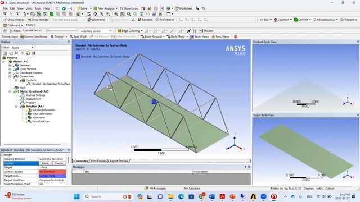This screenshot has width=360, height=202.
Task: Click the red No Selection Contact Bodies cell
Action: click(52, 172)
